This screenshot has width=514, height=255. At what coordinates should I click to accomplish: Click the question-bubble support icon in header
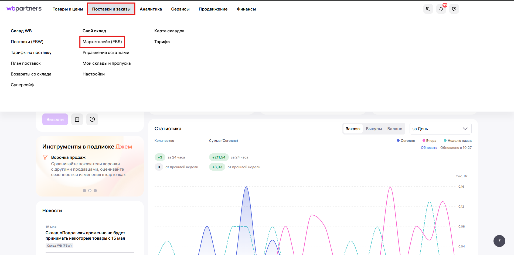click(x=454, y=9)
